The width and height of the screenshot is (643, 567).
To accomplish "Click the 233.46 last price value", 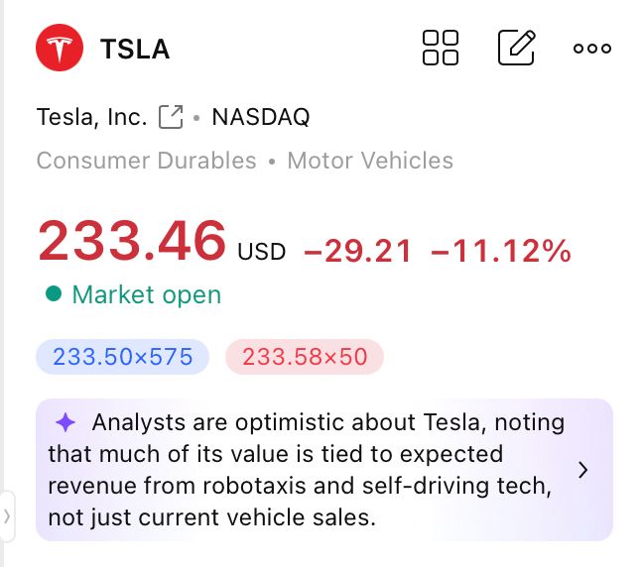I will point(132,242).
